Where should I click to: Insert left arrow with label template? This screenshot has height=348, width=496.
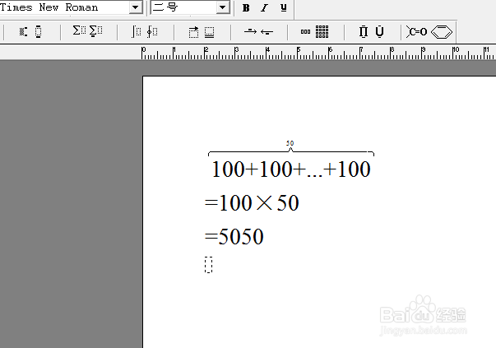pos(267,31)
